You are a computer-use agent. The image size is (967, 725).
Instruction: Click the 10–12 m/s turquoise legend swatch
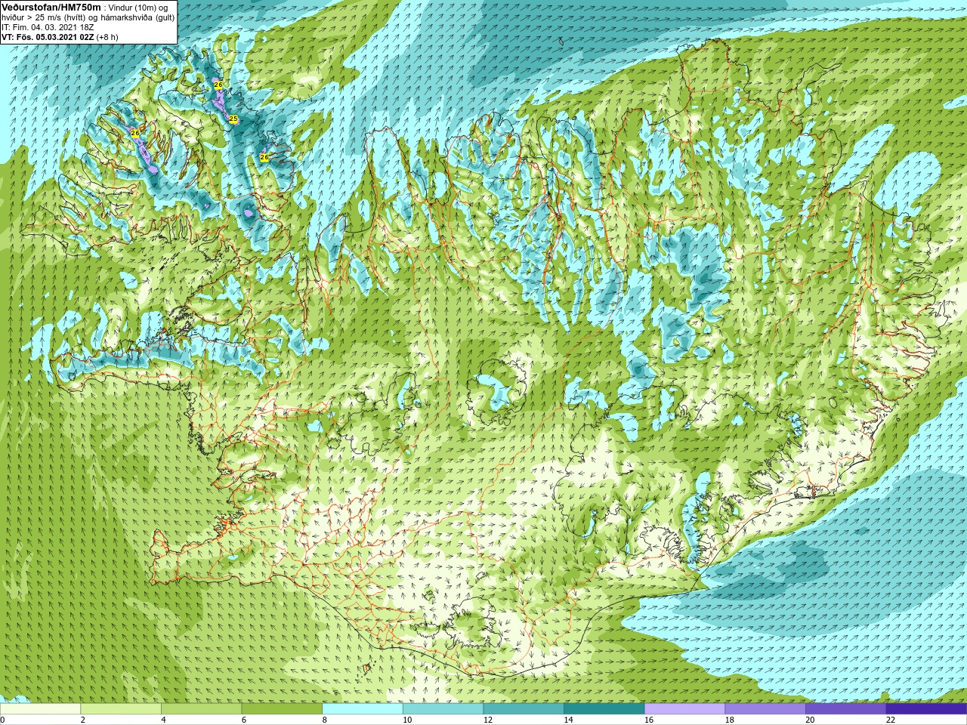(x=443, y=709)
